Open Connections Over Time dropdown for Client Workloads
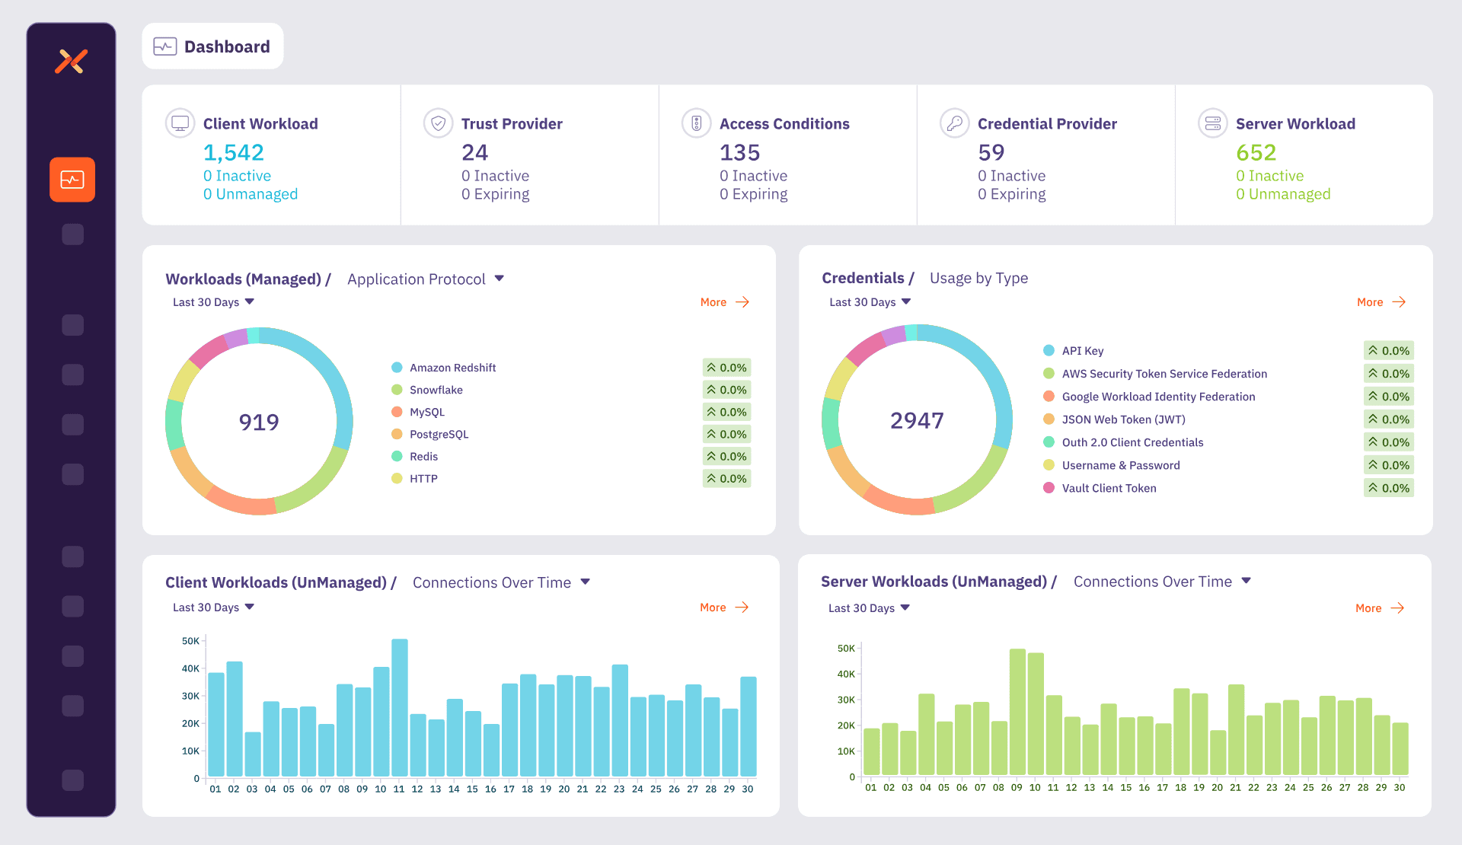 click(x=502, y=582)
